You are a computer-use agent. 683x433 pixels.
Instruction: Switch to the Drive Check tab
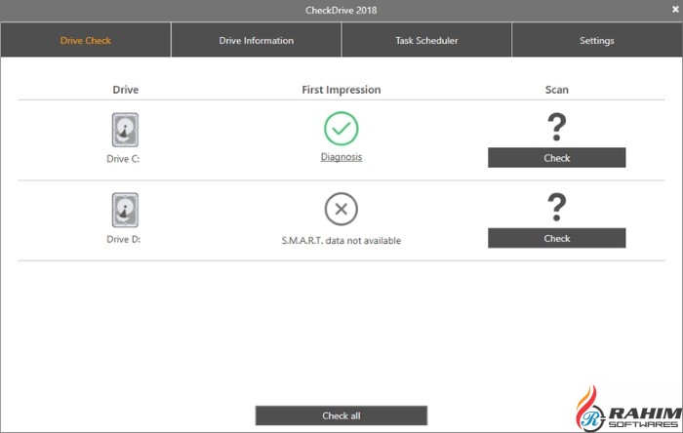pos(86,40)
